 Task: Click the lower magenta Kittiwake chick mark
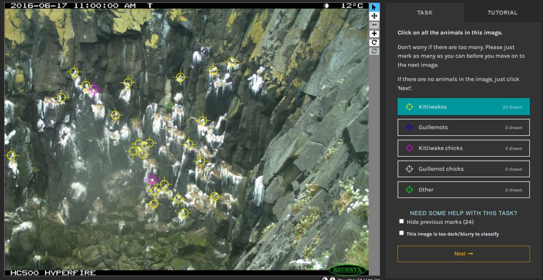[x=152, y=180]
